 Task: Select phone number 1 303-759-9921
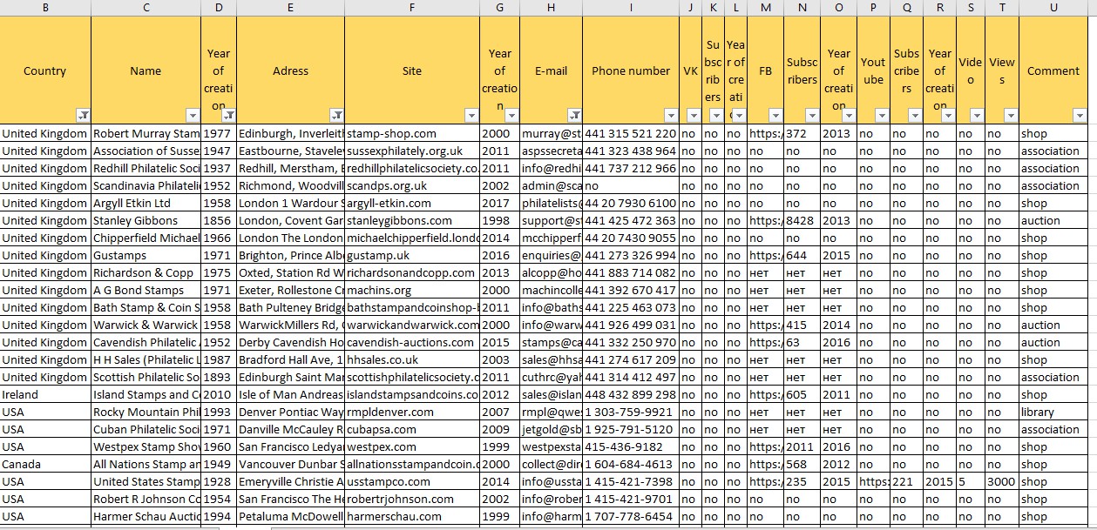pos(631,413)
